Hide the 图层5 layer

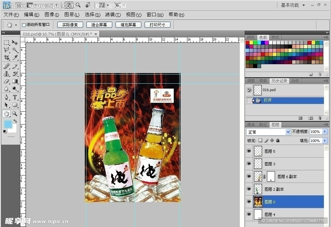click(249, 151)
